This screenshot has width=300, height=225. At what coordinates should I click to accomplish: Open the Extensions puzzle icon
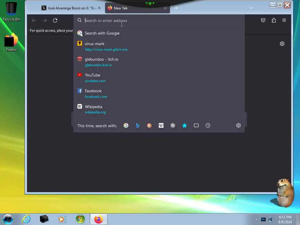[274, 20]
